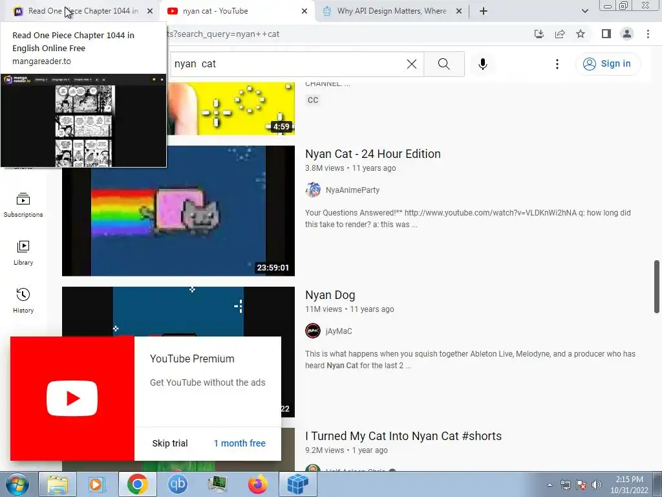Click the '3.8M views' text

(325, 168)
